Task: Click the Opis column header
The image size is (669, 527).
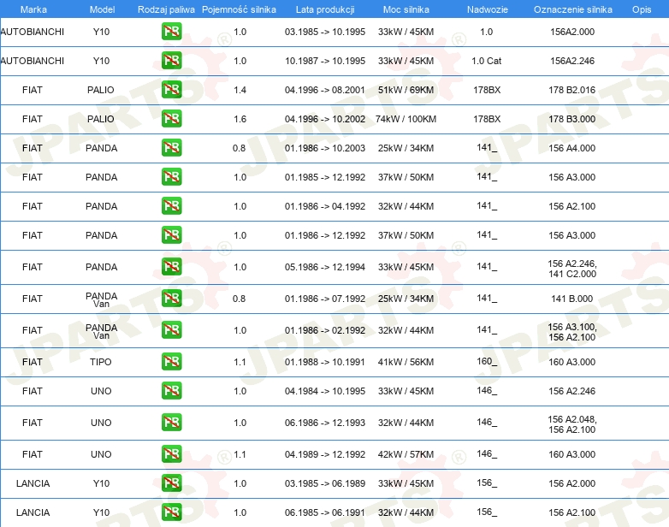Action: 642,9
